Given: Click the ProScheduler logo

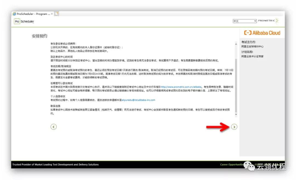Looking at the screenshot, I should tap(24, 21).
